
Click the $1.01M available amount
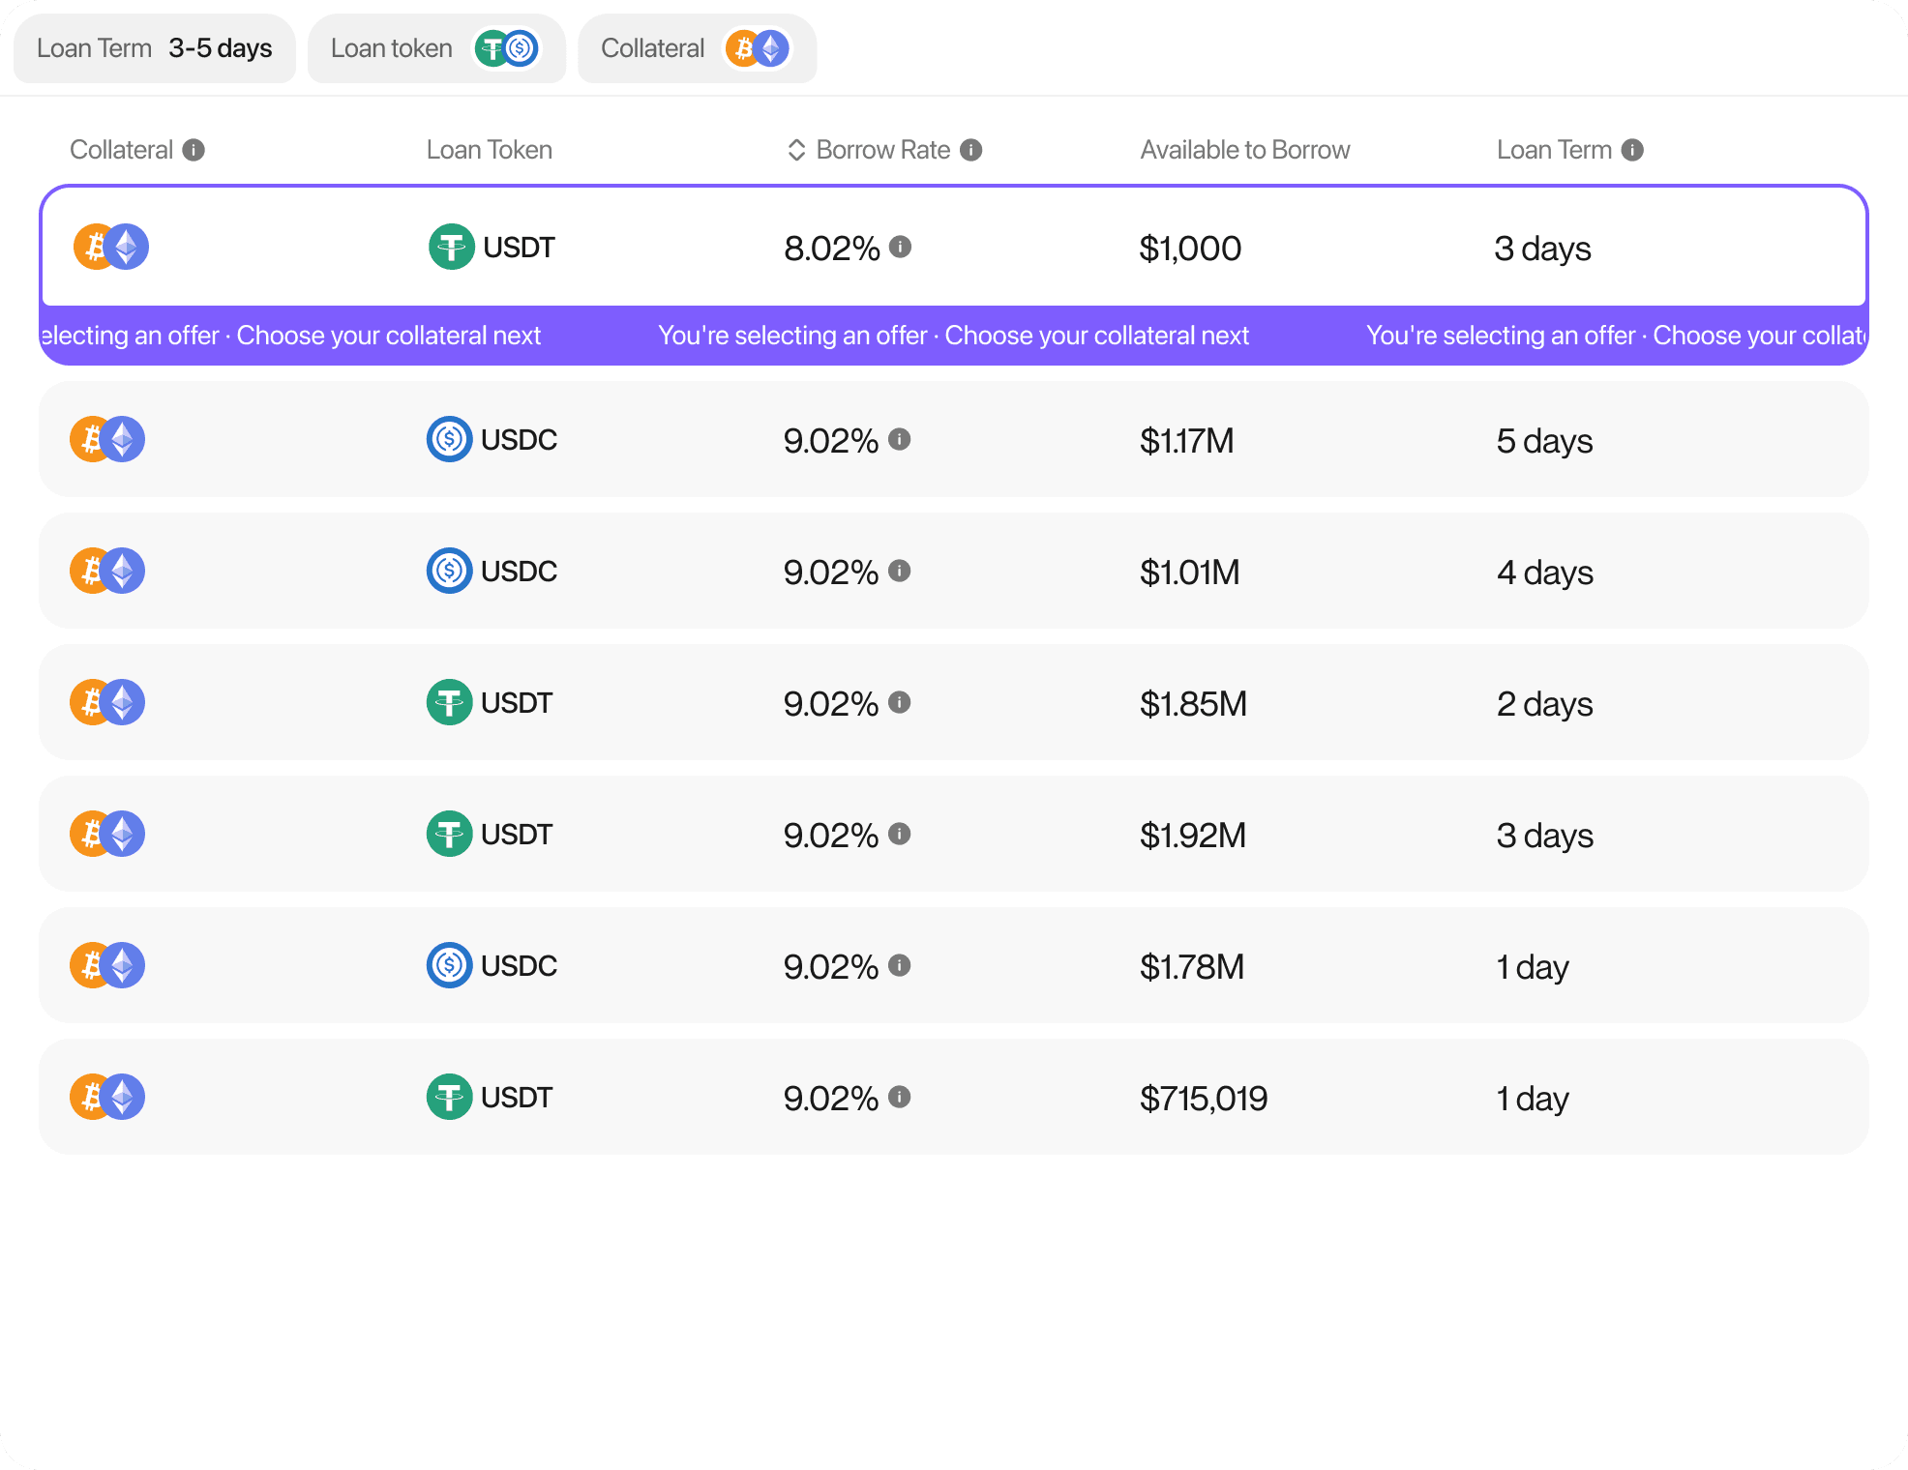1190,573
